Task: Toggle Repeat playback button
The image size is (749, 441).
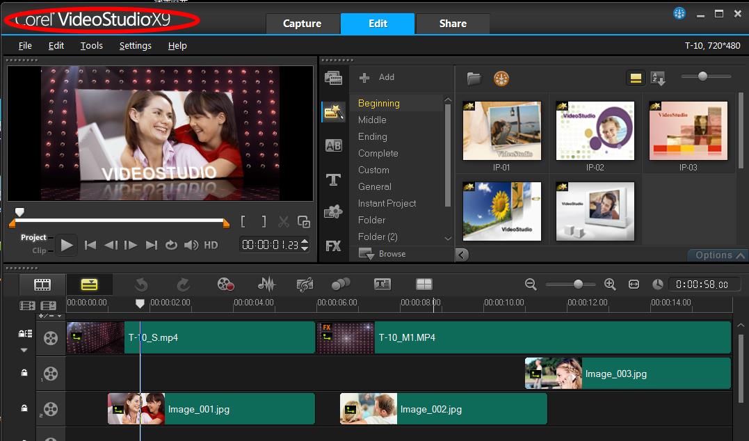Action: 171,245
